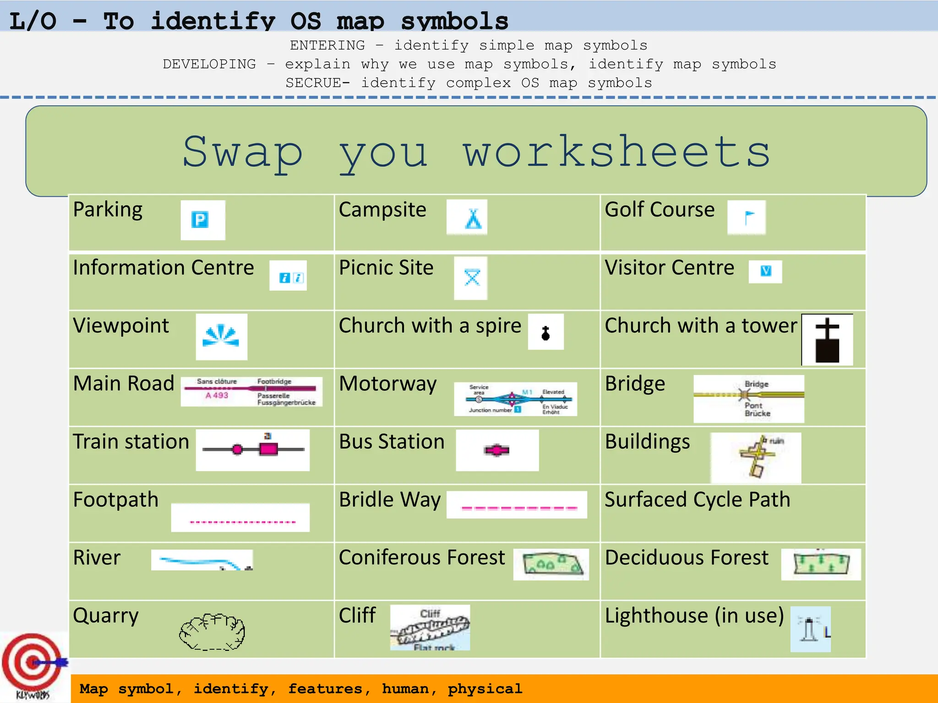Click the Surfaced Cycle Path label
Viewport: 938px width, 703px height.
click(x=698, y=500)
